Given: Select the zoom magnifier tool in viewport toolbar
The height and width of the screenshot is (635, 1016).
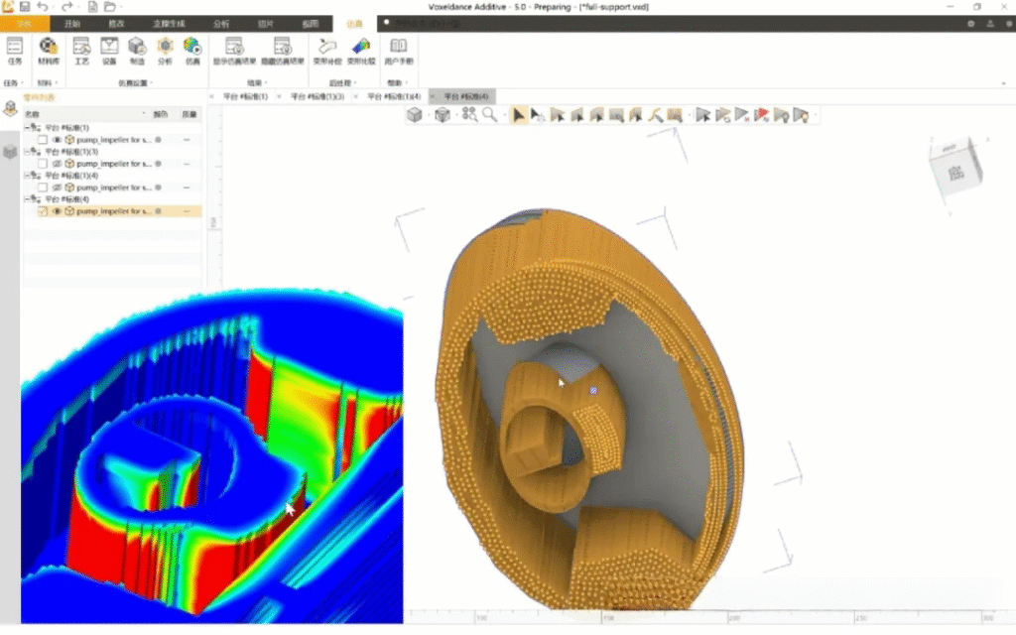Looking at the screenshot, I should coord(490,115).
